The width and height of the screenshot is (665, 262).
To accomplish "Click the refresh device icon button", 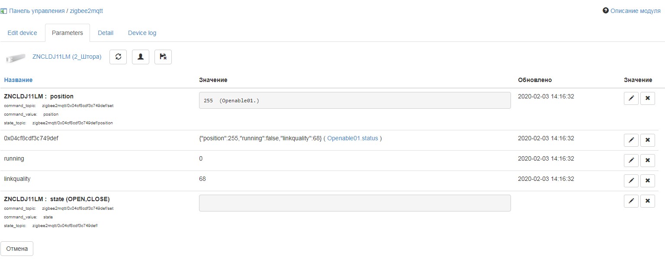I will click(118, 57).
